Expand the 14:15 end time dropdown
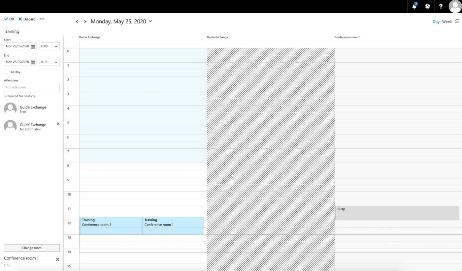The height and width of the screenshot is (271, 462). pyautogui.click(x=56, y=62)
